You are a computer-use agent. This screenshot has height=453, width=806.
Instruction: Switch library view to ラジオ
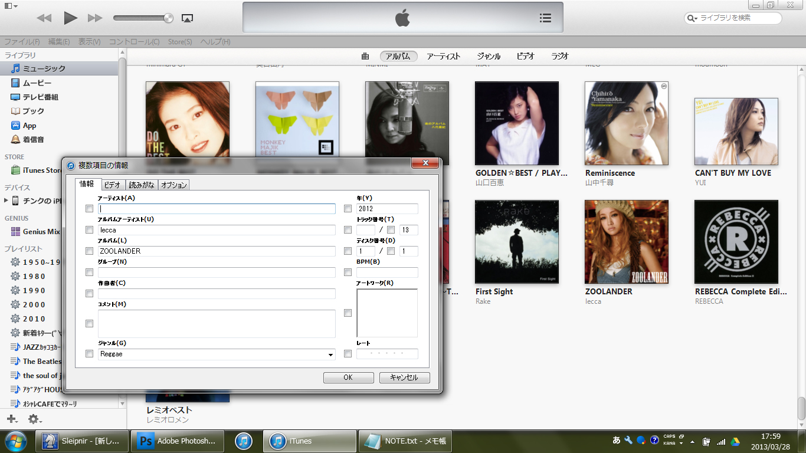coord(560,56)
